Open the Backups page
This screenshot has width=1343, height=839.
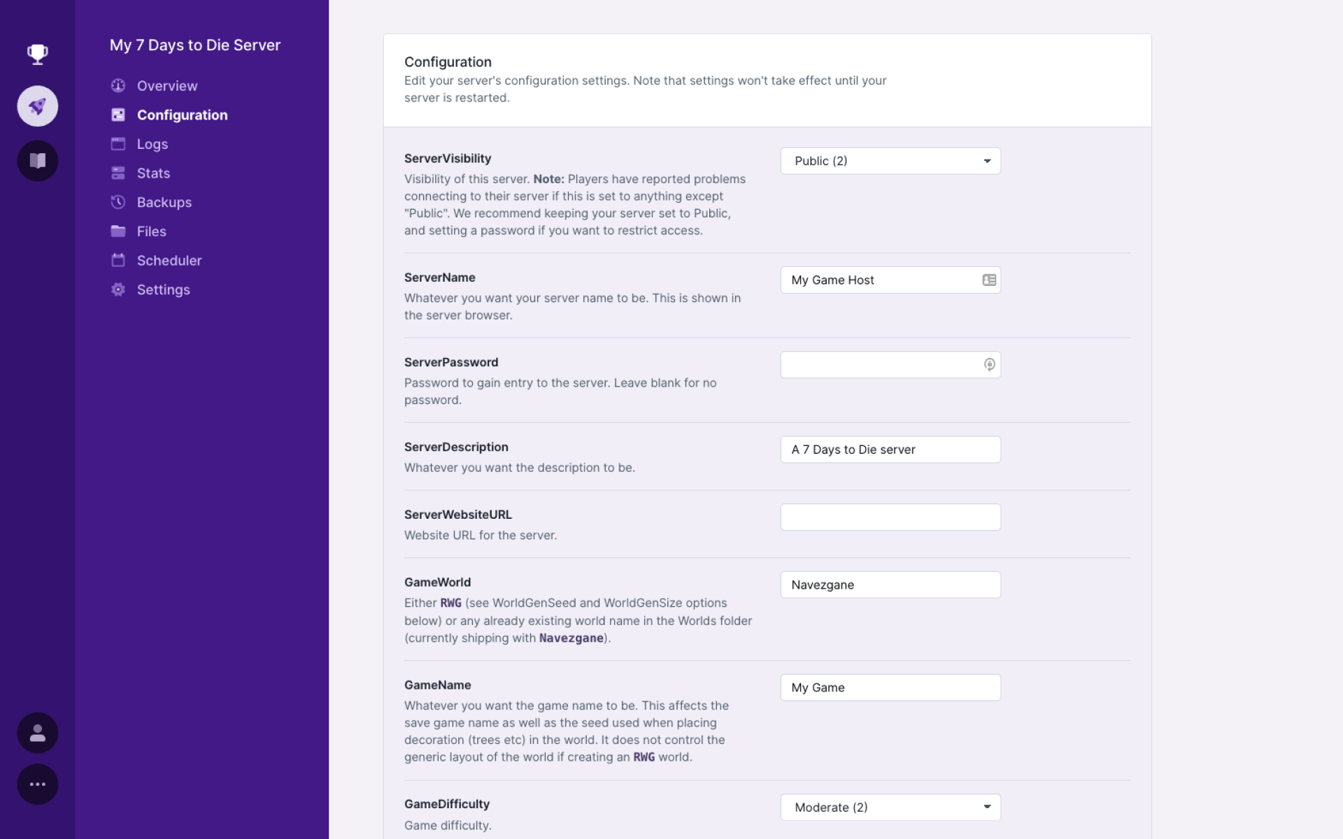point(164,203)
